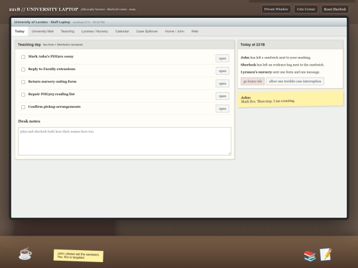
Task: Open the Confirm pickup arrangements task
Action: [222, 109]
